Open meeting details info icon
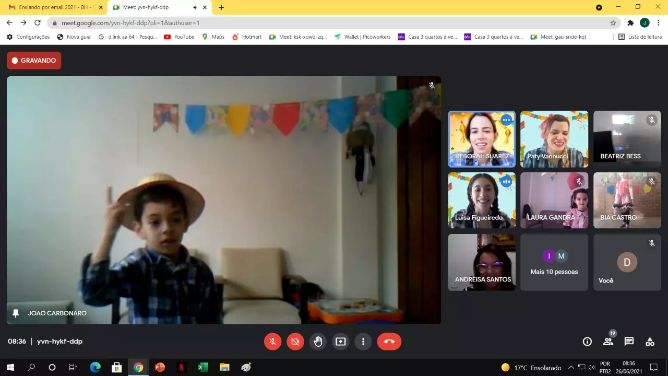This screenshot has width=668, height=376. tap(587, 342)
